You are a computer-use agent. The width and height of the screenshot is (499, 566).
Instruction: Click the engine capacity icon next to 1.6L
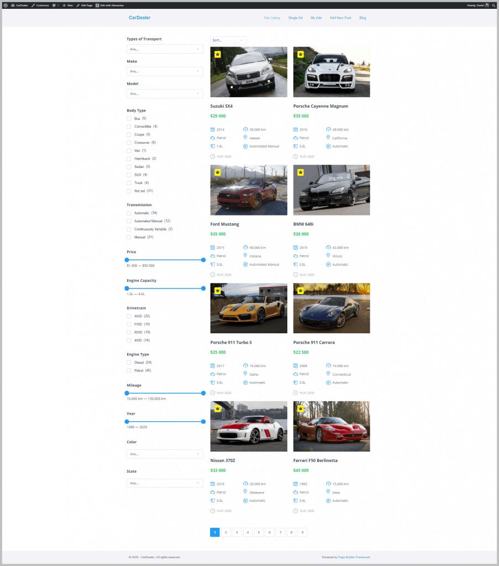coord(213,146)
